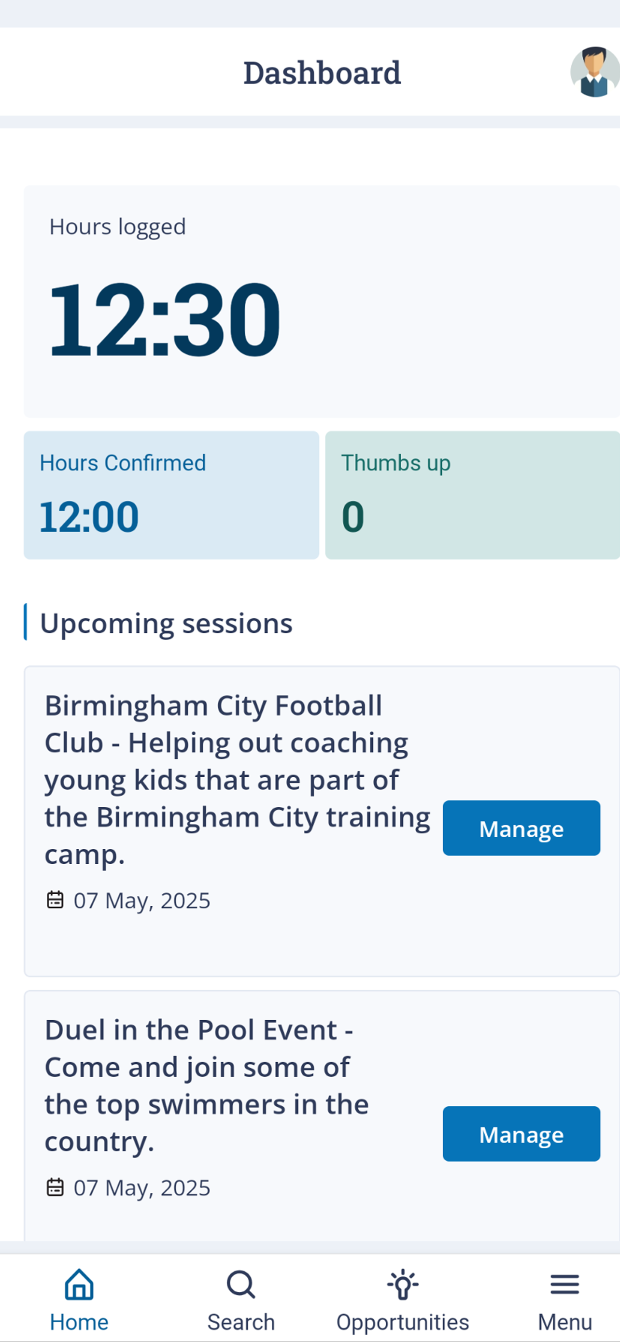Manage the Birmingham City Football Club session
The height and width of the screenshot is (1342, 620).
click(521, 828)
